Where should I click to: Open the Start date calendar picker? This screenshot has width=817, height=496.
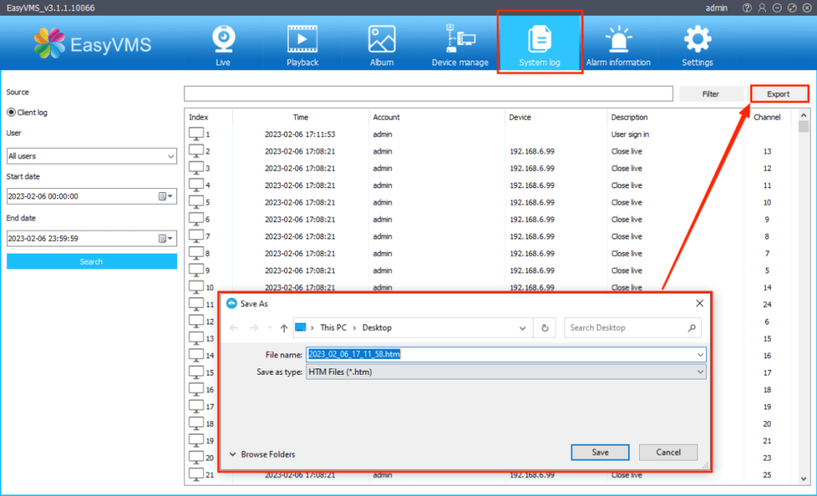tap(165, 196)
